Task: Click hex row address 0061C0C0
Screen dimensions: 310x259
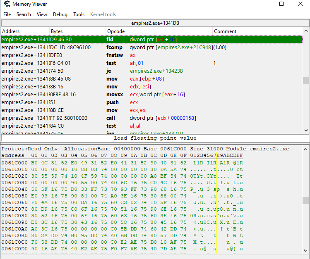Action: 14,242
